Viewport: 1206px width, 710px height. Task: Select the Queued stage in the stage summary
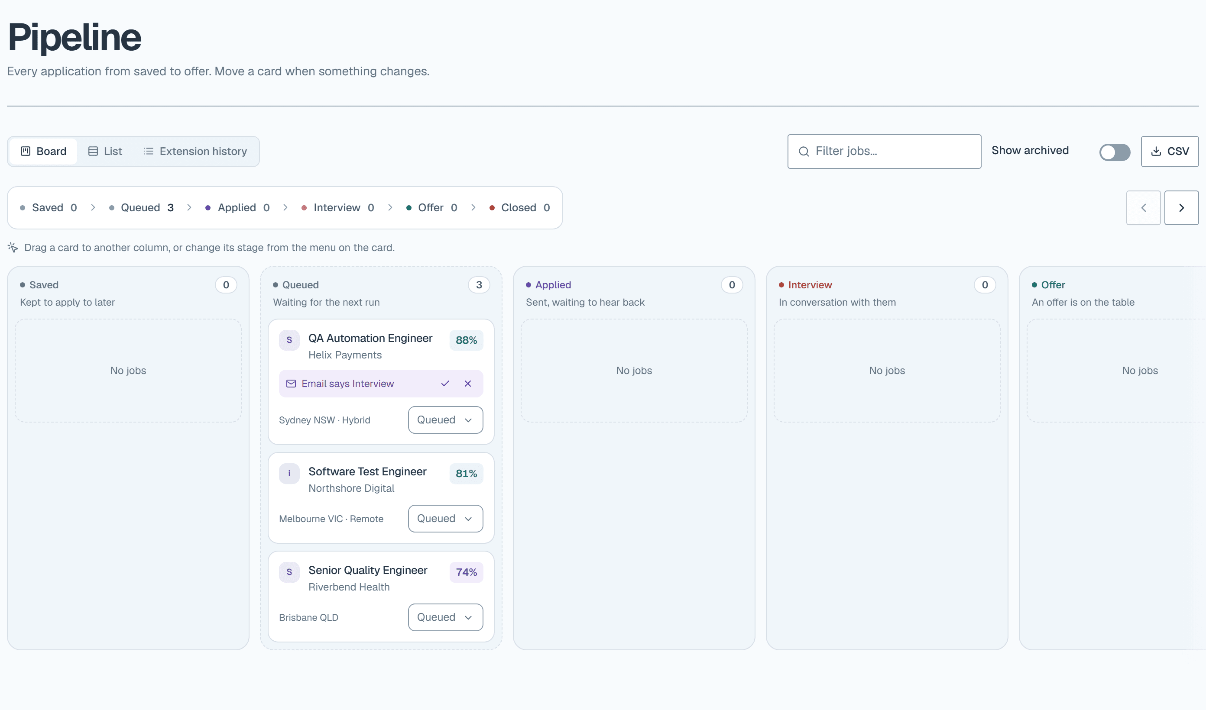141,208
